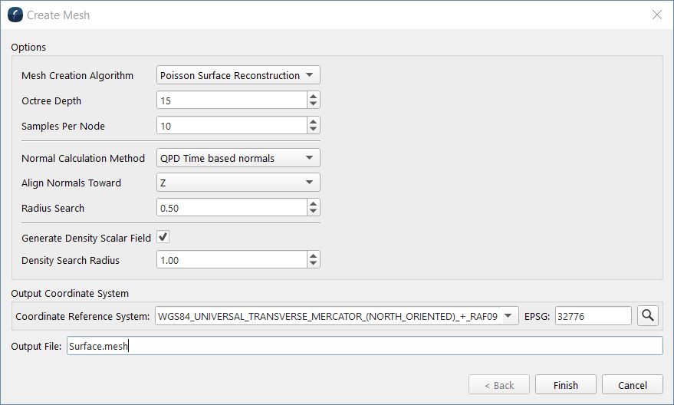Screen dimensions: 674x405
Task: Expand Coordinate Reference System dropdown
Action: pyautogui.click(x=511, y=315)
